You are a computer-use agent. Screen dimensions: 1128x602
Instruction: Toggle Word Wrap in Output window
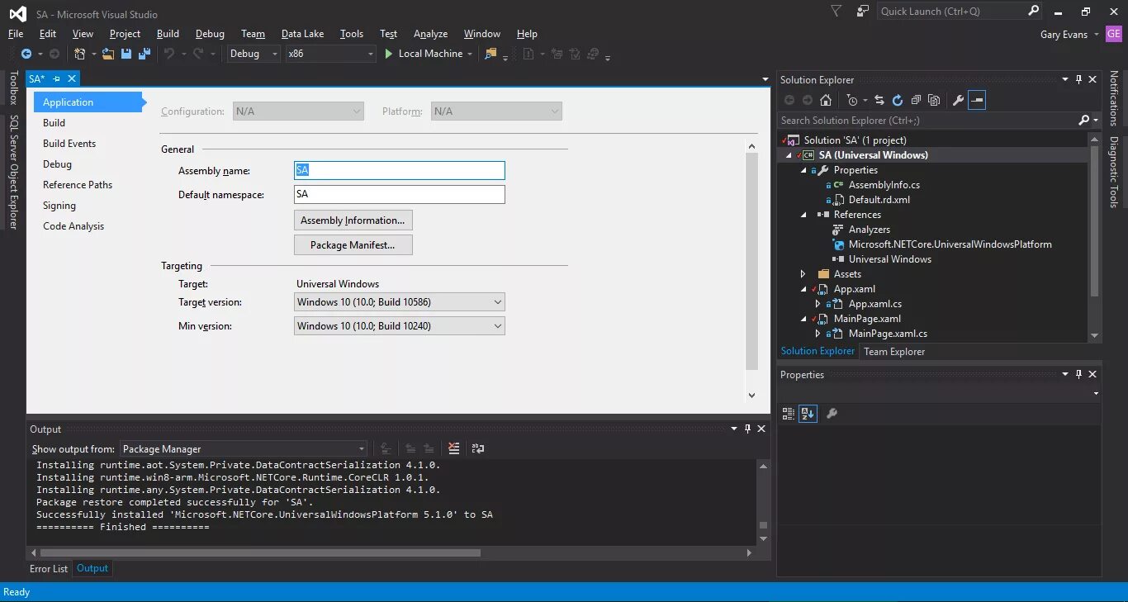(x=478, y=448)
